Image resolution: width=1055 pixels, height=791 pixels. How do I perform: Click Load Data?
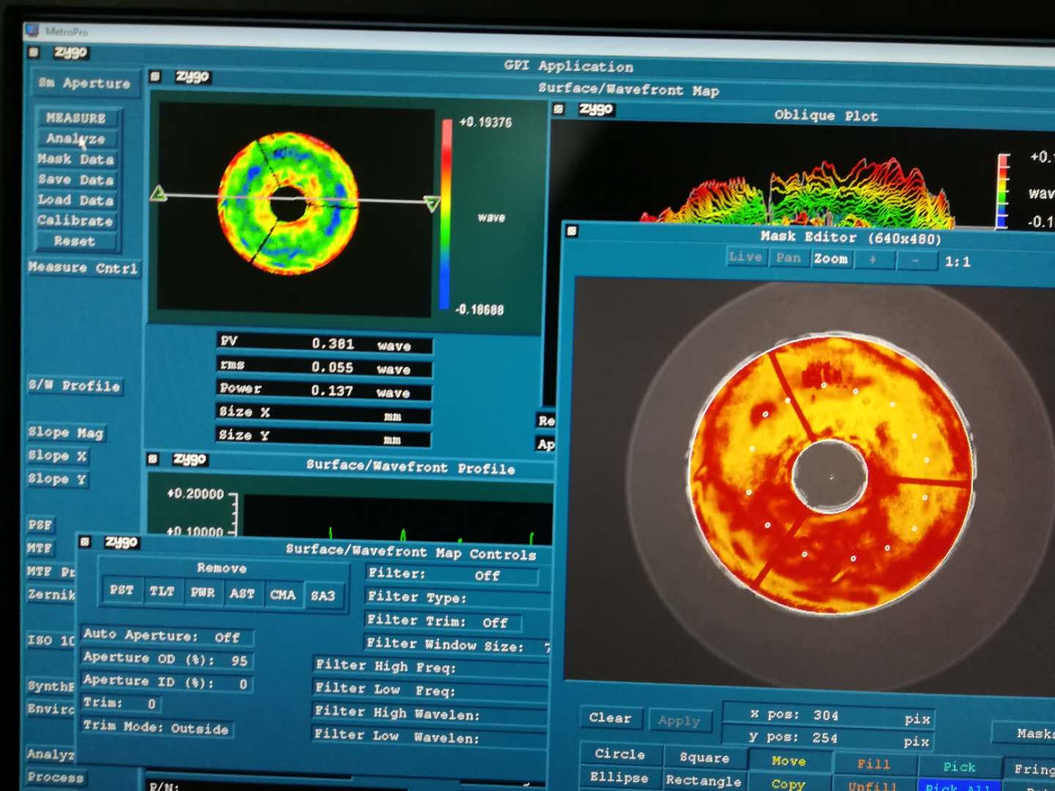(75, 200)
